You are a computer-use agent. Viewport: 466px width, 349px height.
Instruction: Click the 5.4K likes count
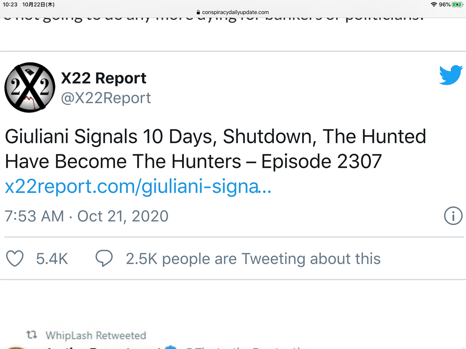52,259
